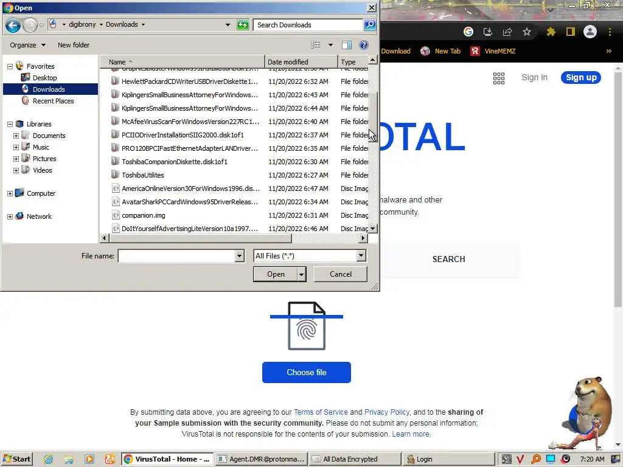Viewport: 623px width, 467px height.
Task: Click the Search Downloads magnifier icon
Action: coord(370,25)
